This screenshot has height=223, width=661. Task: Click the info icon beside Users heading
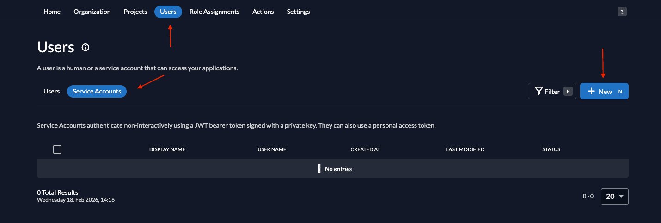coord(86,47)
